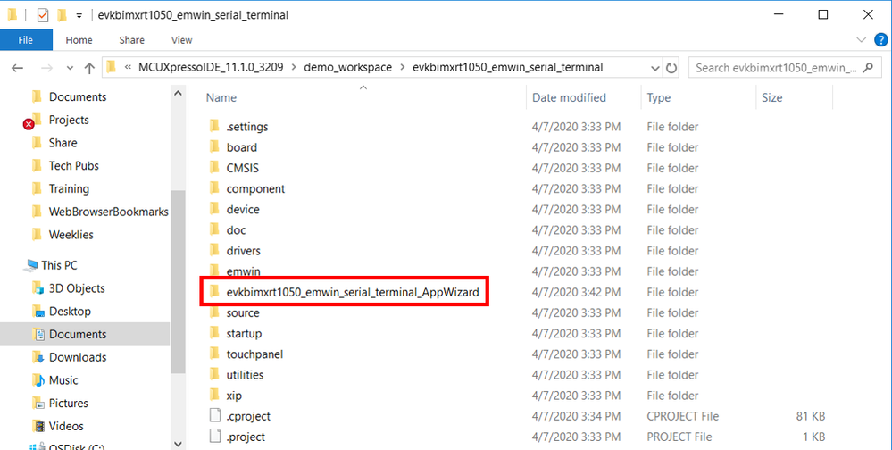Show hidden parent folders in address bar

128,67
